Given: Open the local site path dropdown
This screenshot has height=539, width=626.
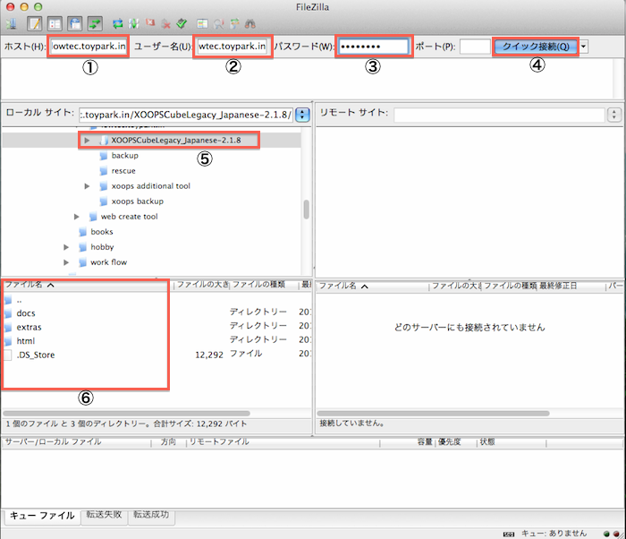Looking at the screenshot, I should coord(302,115).
